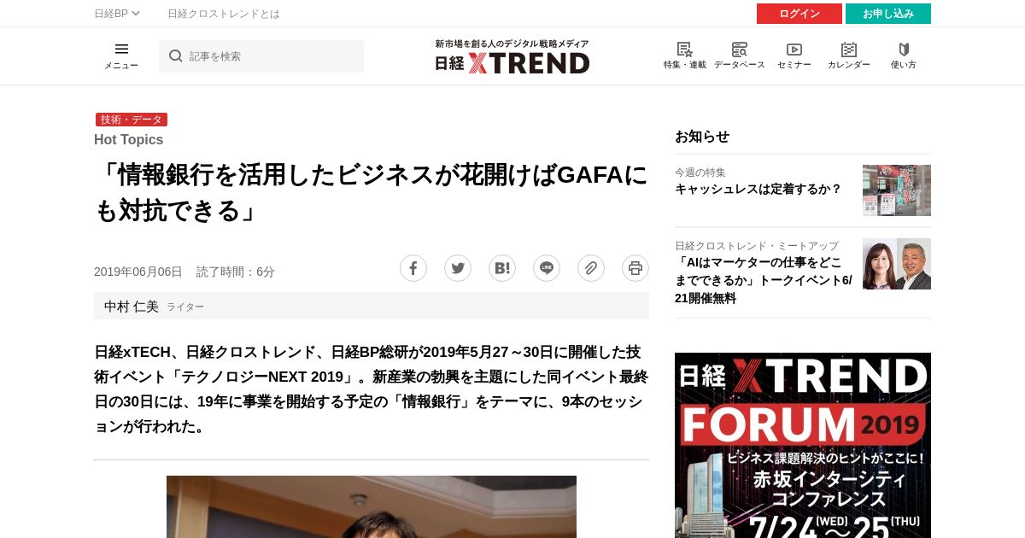Share article on Twitter
Viewport: 1025px width, 538px height.
point(458,268)
